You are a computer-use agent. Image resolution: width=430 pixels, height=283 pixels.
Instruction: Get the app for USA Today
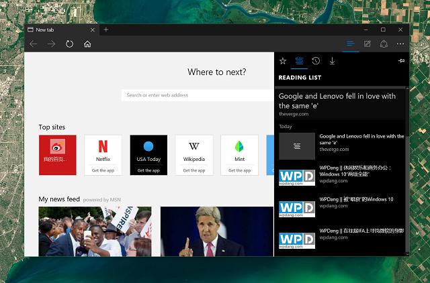(148, 170)
